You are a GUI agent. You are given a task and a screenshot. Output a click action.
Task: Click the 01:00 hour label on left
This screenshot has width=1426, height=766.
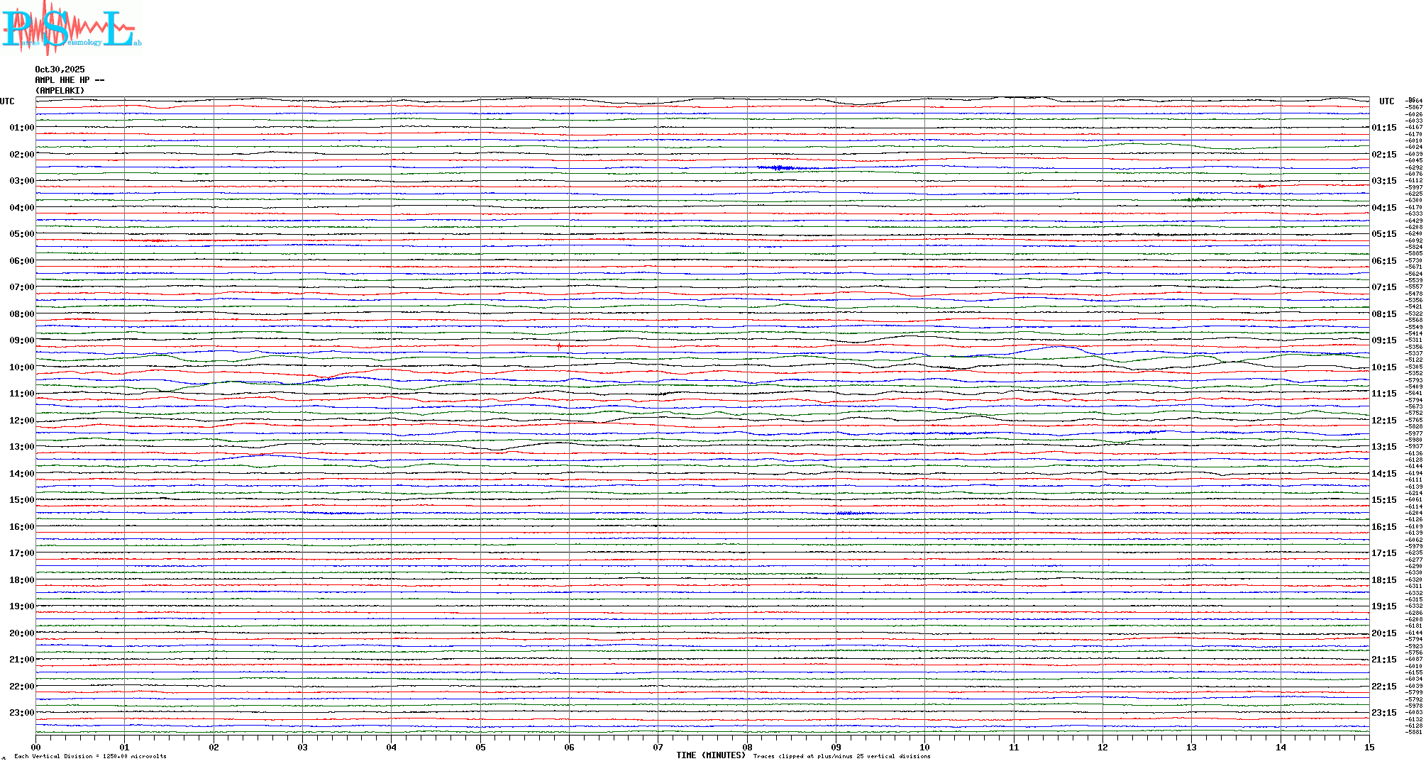21,128
